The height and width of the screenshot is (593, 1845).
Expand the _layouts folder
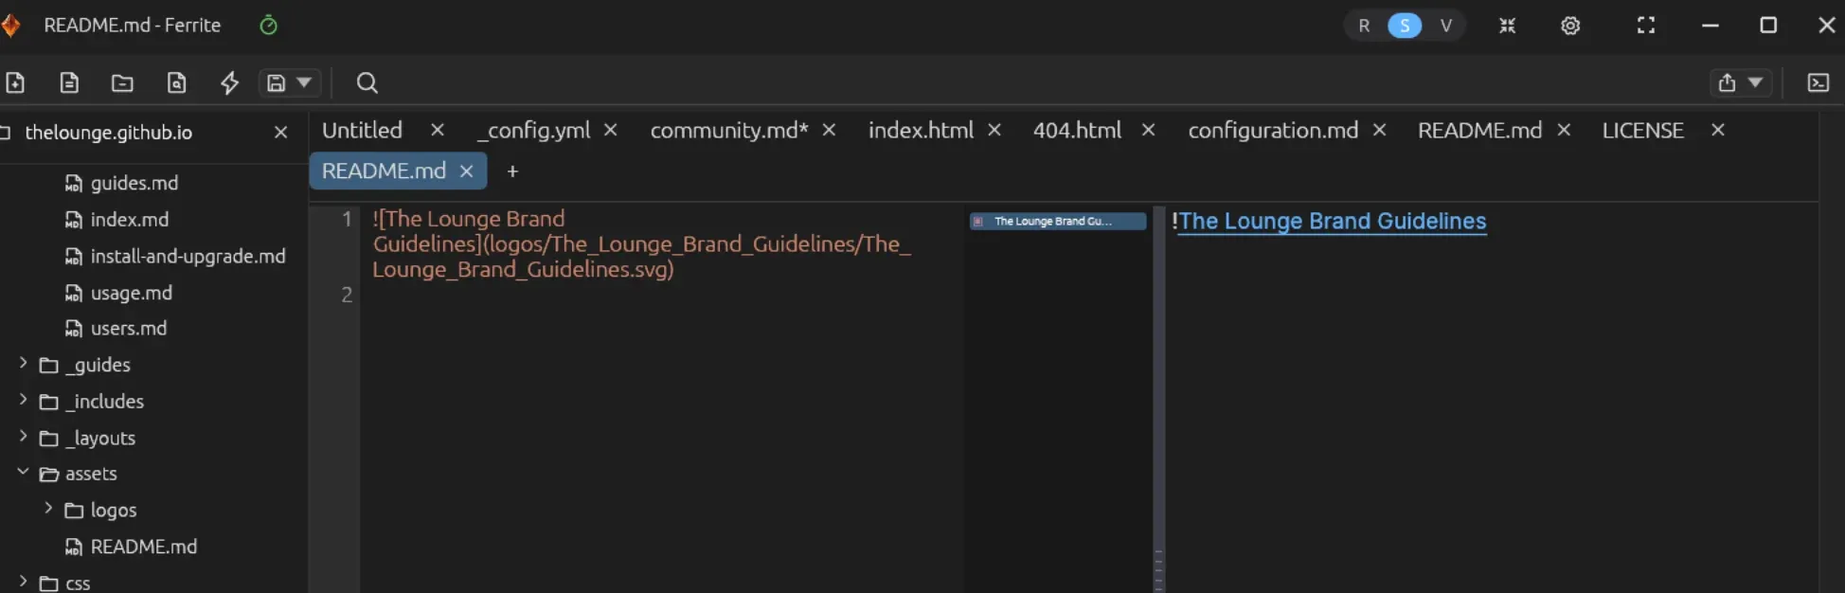pos(23,437)
